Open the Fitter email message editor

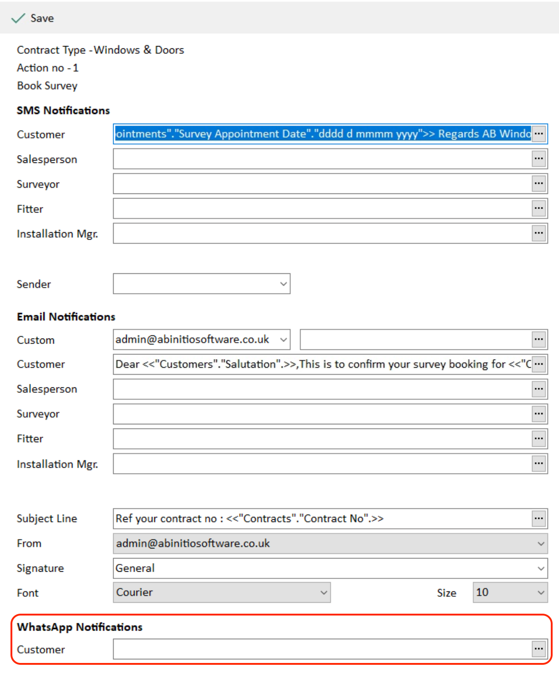point(538,438)
